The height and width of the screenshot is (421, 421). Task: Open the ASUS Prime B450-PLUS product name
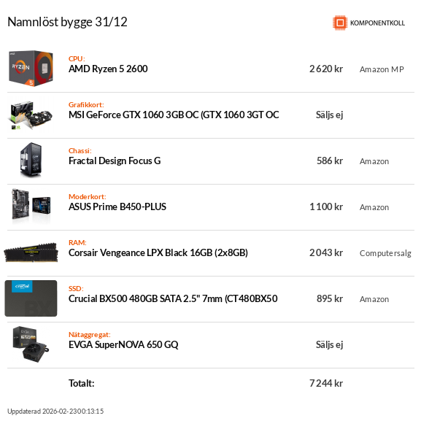tap(117, 206)
